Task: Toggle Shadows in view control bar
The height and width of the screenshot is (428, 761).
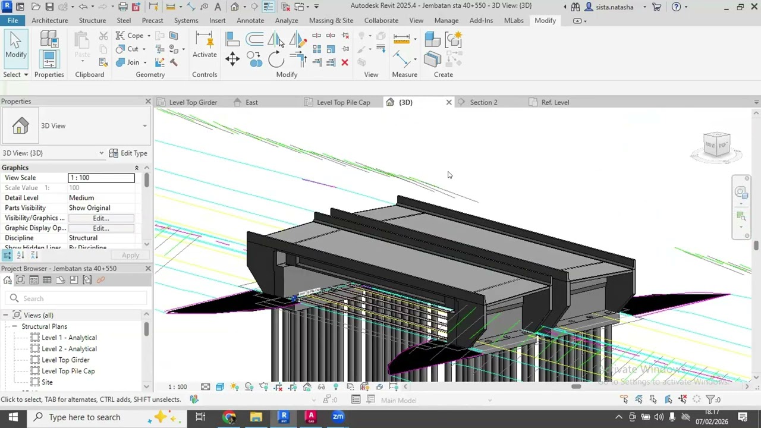Action: [249, 387]
